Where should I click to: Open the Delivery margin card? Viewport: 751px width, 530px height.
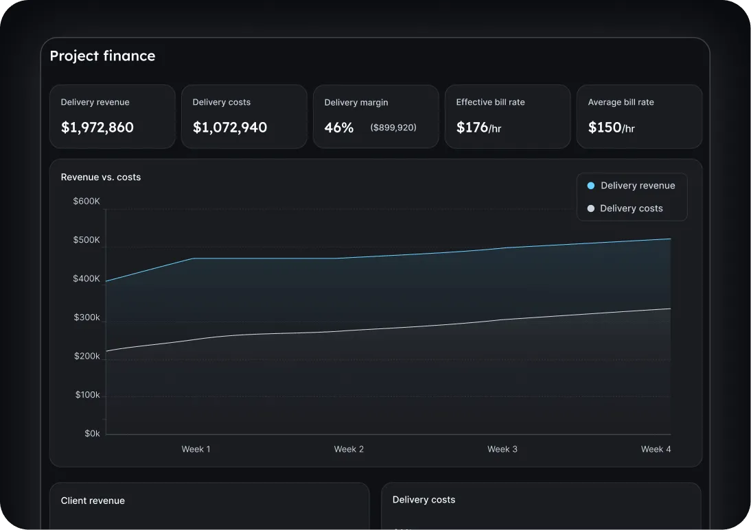[x=376, y=117]
